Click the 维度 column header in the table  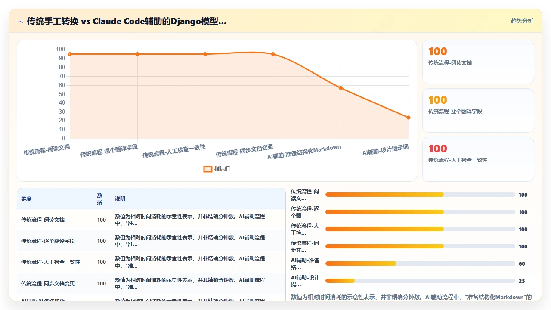click(x=26, y=199)
